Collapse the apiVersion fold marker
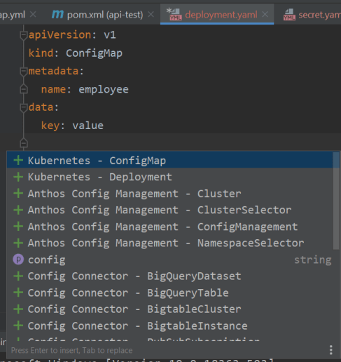The height and width of the screenshot is (362, 341). tap(24, 35)
